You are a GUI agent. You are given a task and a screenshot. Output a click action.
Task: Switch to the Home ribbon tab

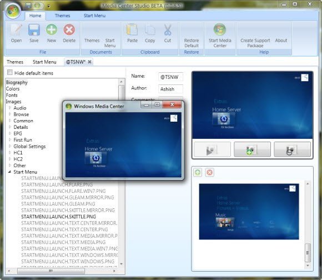tap(35, 16)
